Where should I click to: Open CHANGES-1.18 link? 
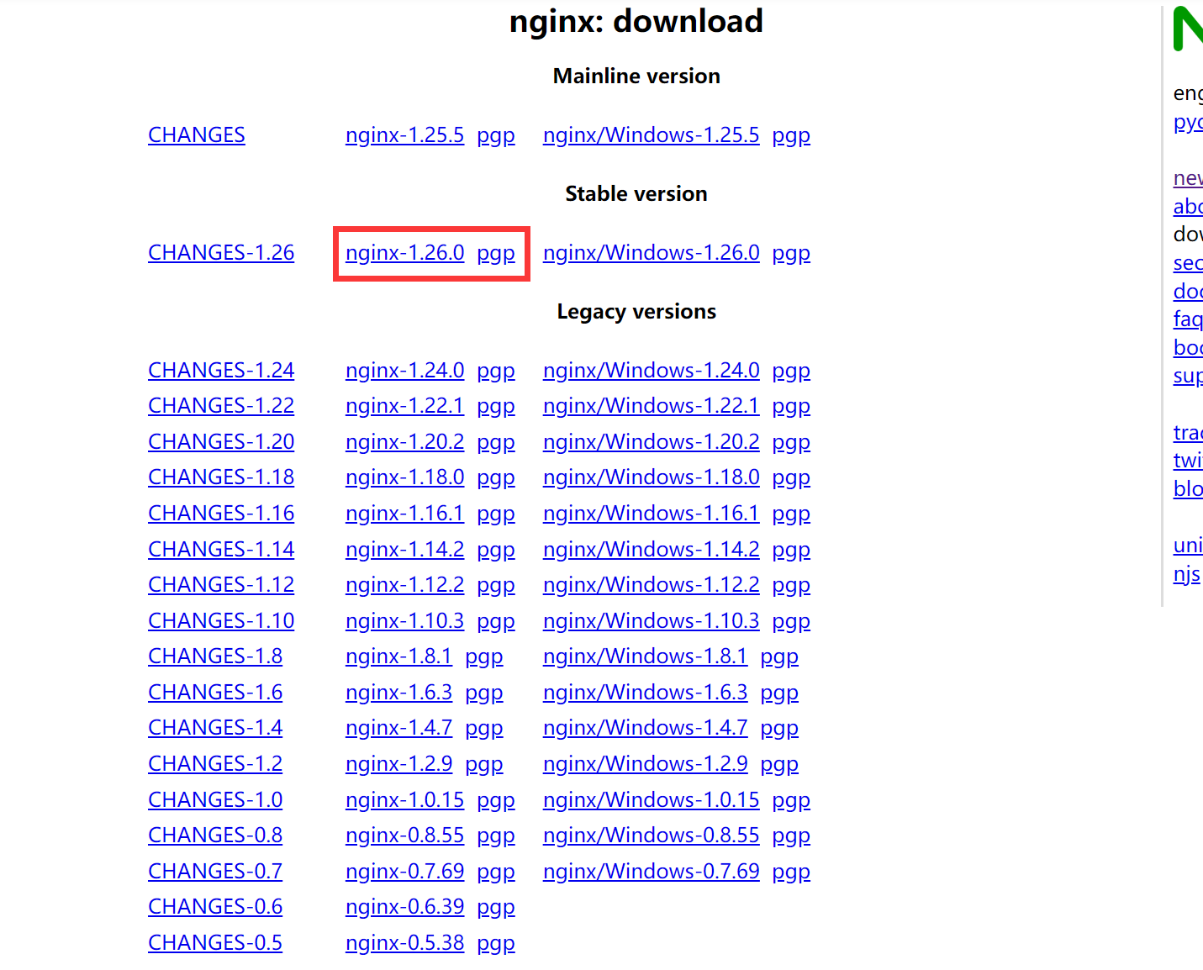(x=221, y=477)
